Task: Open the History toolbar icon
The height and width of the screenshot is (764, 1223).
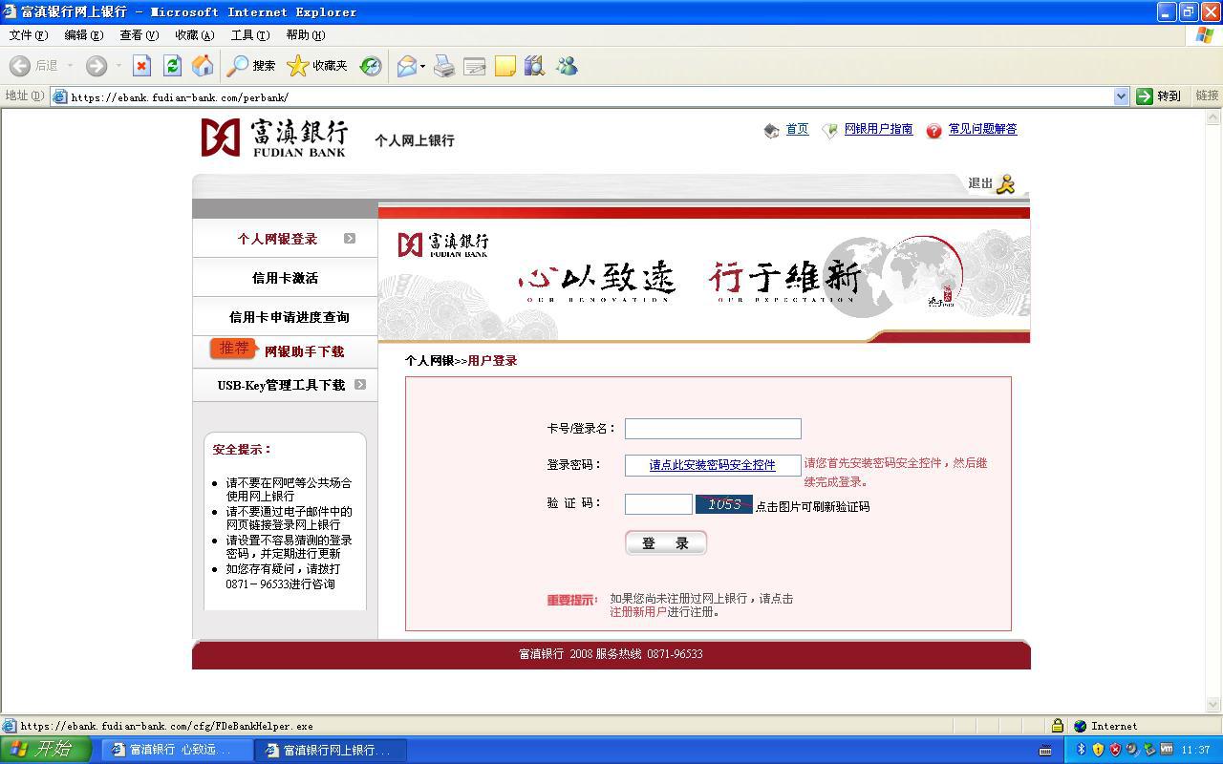Action: coord(371,66)
